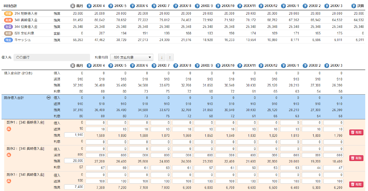Click 既存1 残高 value 1,790 for 20XX/3
The height and width of the screenshot is (191, 368).
point(338,136)
